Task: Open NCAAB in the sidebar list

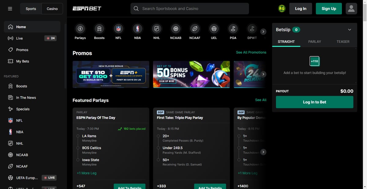Action: tap(32, 155)
